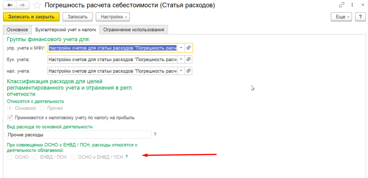Open the Настройки dropdown button
Image resolution: width=368 pixels, height=178 pixels.
[x=113, y=17]
